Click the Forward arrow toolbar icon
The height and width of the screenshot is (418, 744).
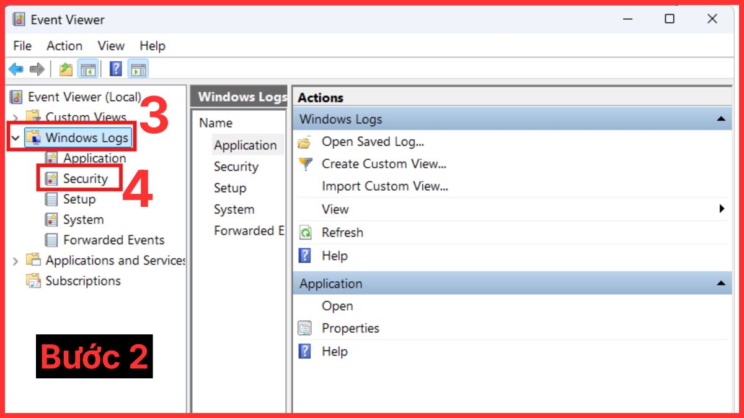[x=37, y=69]
